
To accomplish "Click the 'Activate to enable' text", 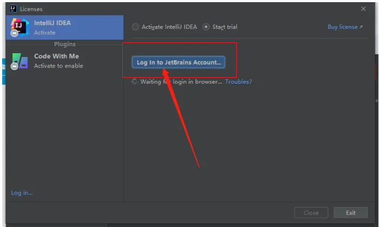I will click(x=58, y=66).
